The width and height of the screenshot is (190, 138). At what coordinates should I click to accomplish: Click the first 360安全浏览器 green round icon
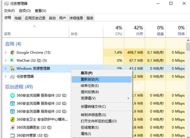13,95
